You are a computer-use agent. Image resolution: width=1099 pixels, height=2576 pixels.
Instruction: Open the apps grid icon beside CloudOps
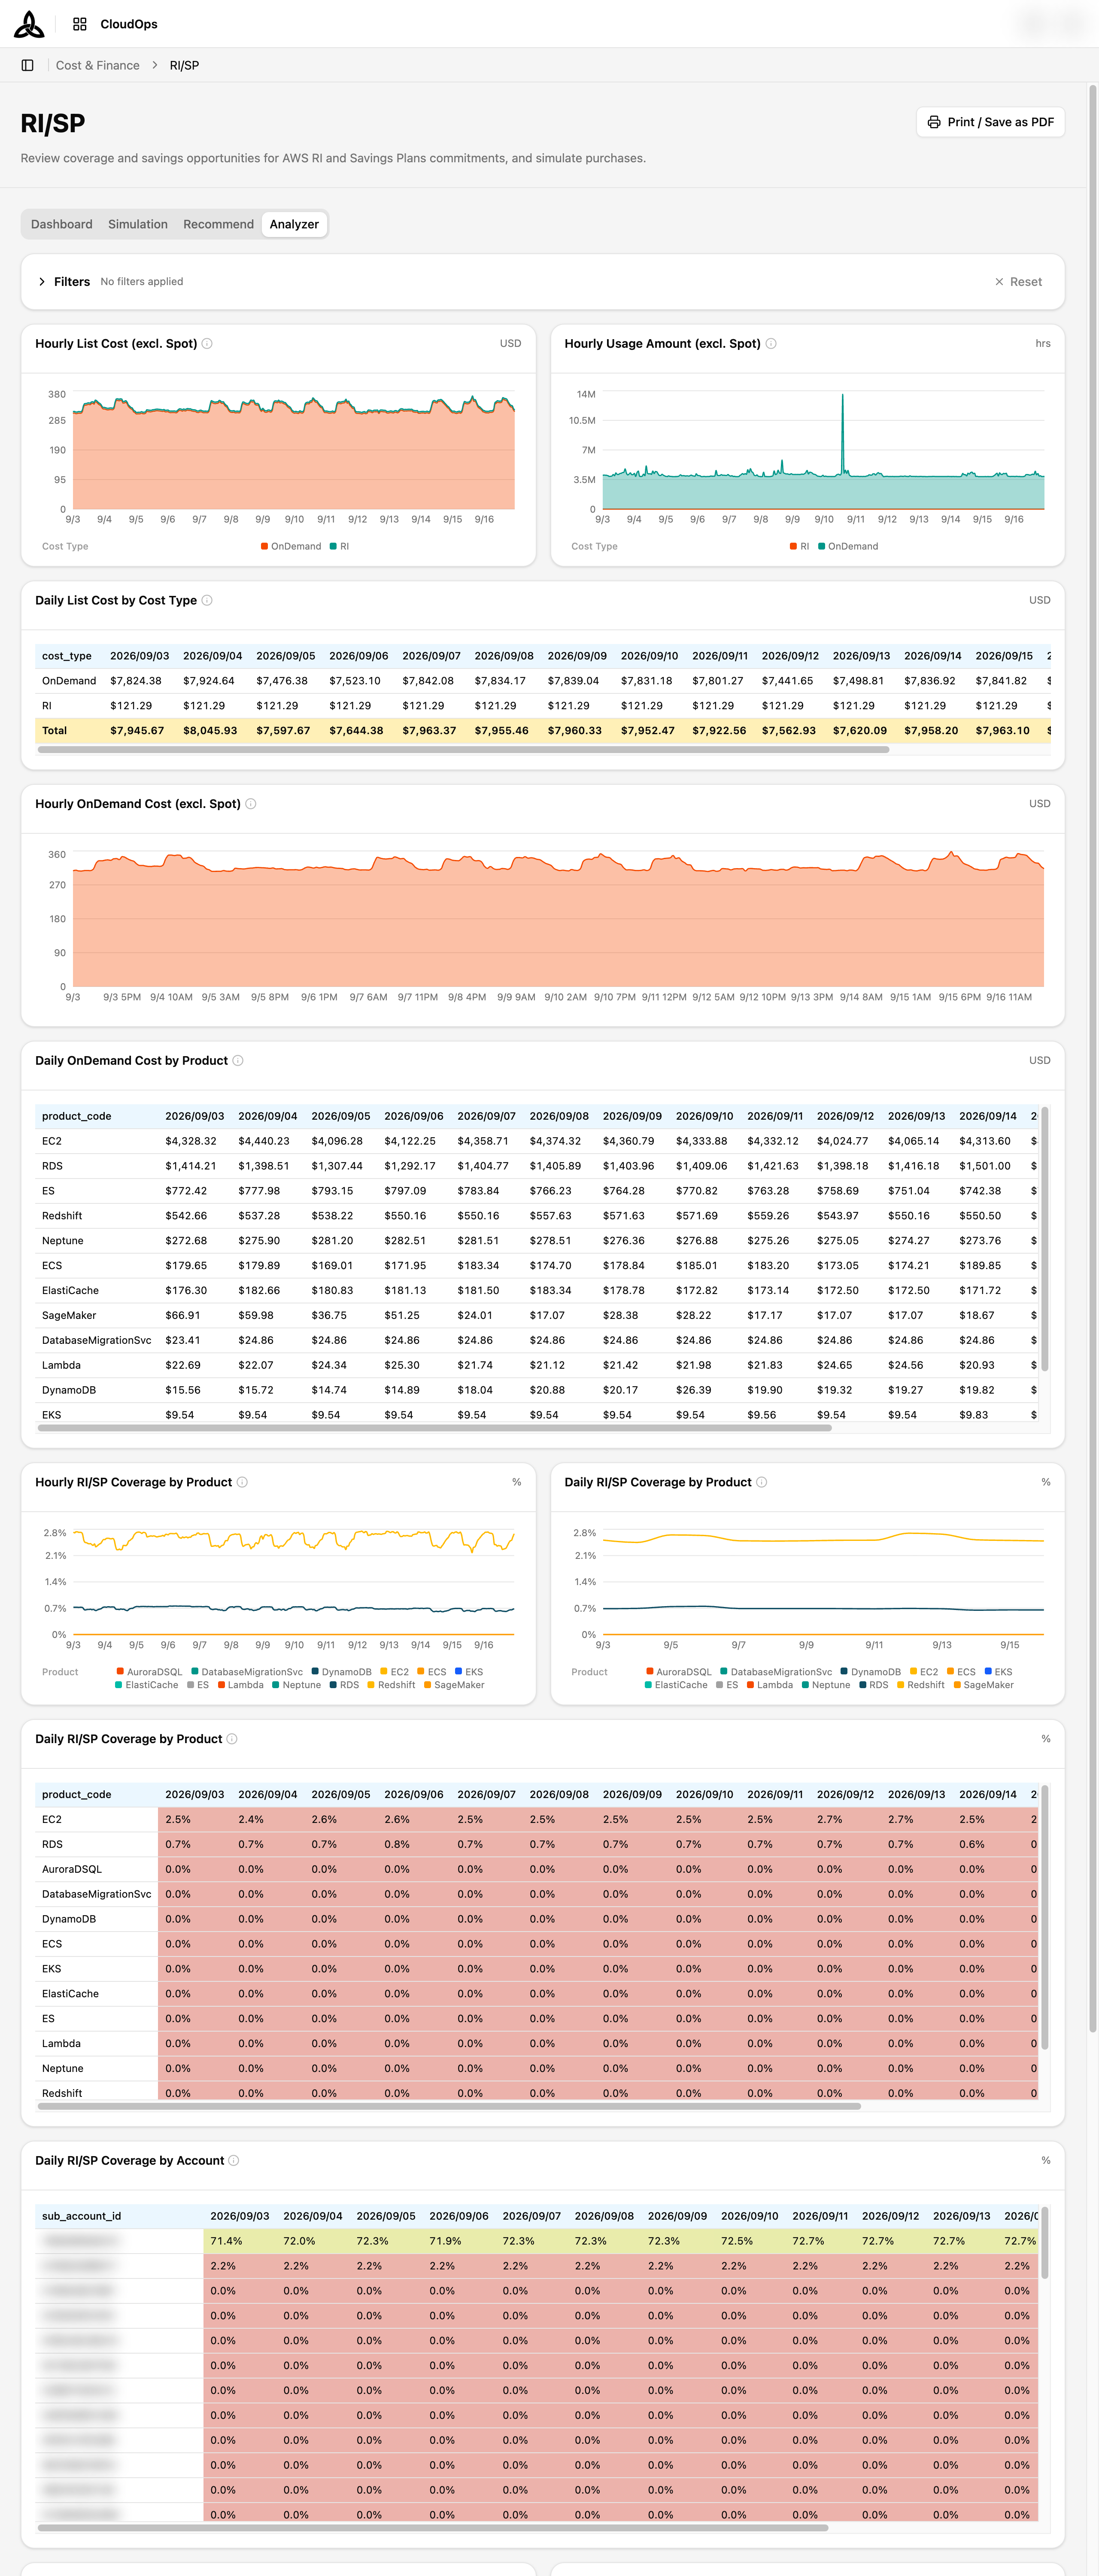pos(80,24)
